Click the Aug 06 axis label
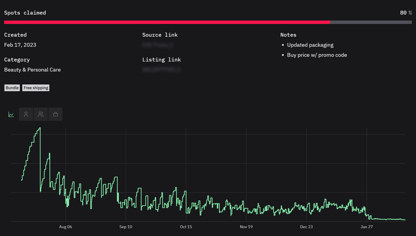Viewport: 416px width, 236px height. pos(65,226)
